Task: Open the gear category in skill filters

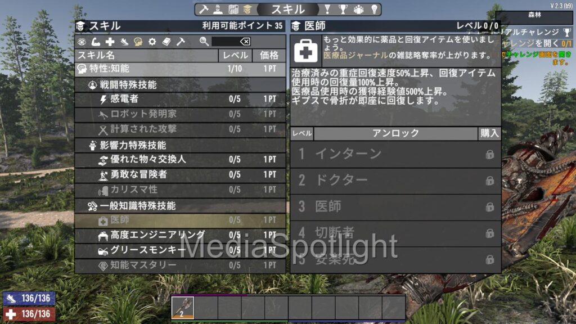Action: coord(152,42)
